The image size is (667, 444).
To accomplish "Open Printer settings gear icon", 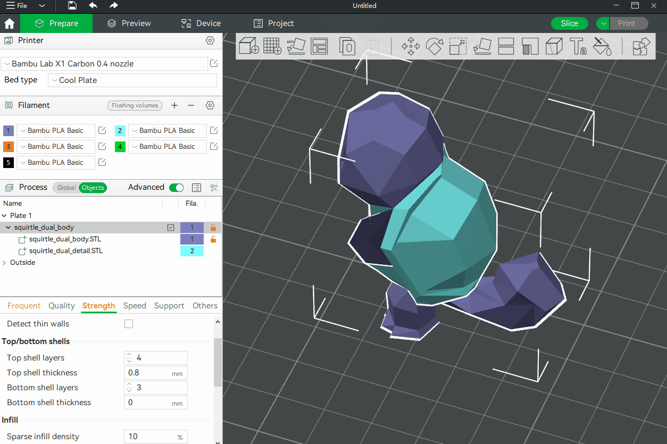I will pos(210,40).
